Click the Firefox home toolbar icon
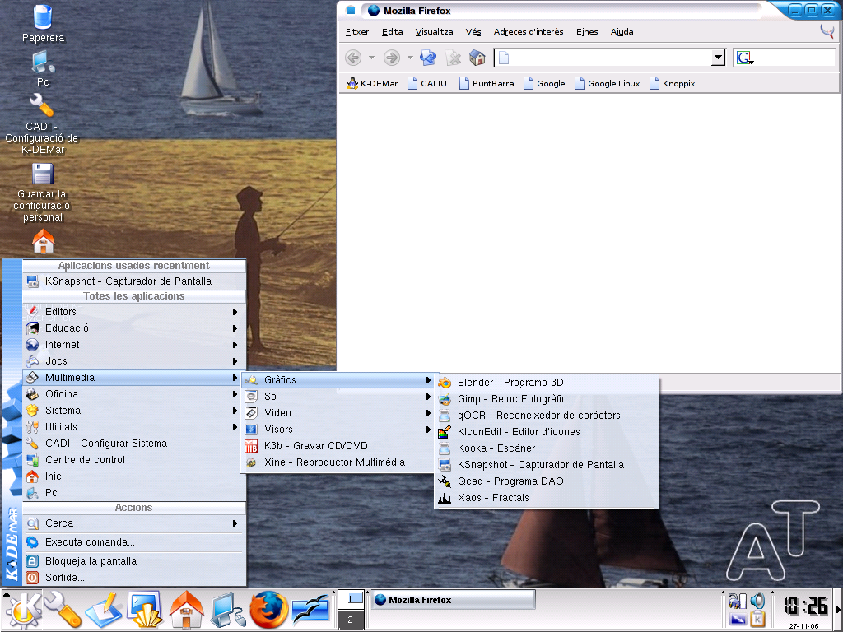 [477, 58]
